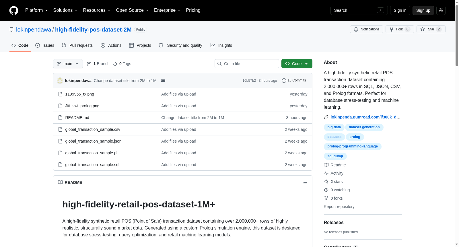Open commit hash 16b57b2

click(x=249, y=81)
